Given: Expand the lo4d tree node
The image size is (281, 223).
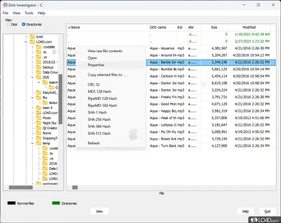Looking at the screenshot, I should (26, 37).
